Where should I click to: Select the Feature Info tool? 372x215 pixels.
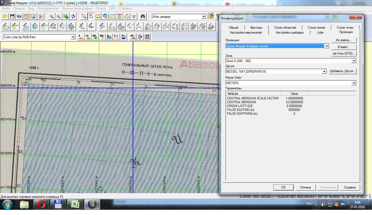click(105, 16)
